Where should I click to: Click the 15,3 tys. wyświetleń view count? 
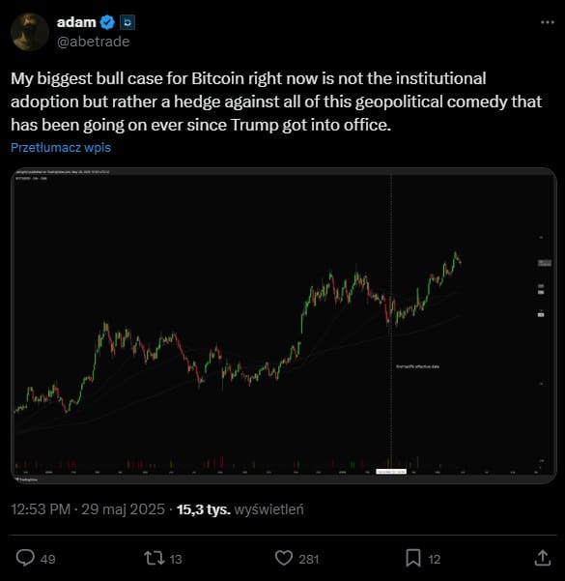pyautogui.click(x=240, y=509)
